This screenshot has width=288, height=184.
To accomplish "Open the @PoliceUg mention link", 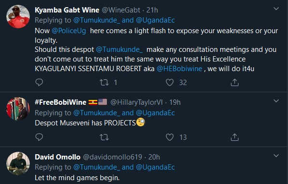I will (x=69, y=31).
